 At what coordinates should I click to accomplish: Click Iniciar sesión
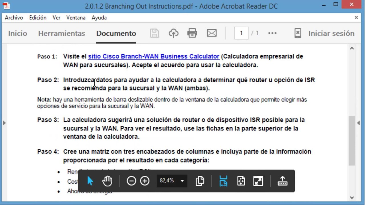pos(331,33)
